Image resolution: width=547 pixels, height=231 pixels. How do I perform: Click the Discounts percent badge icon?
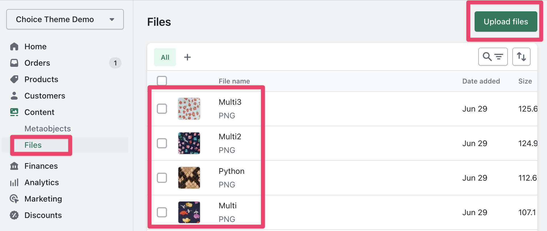pos(14,215)
